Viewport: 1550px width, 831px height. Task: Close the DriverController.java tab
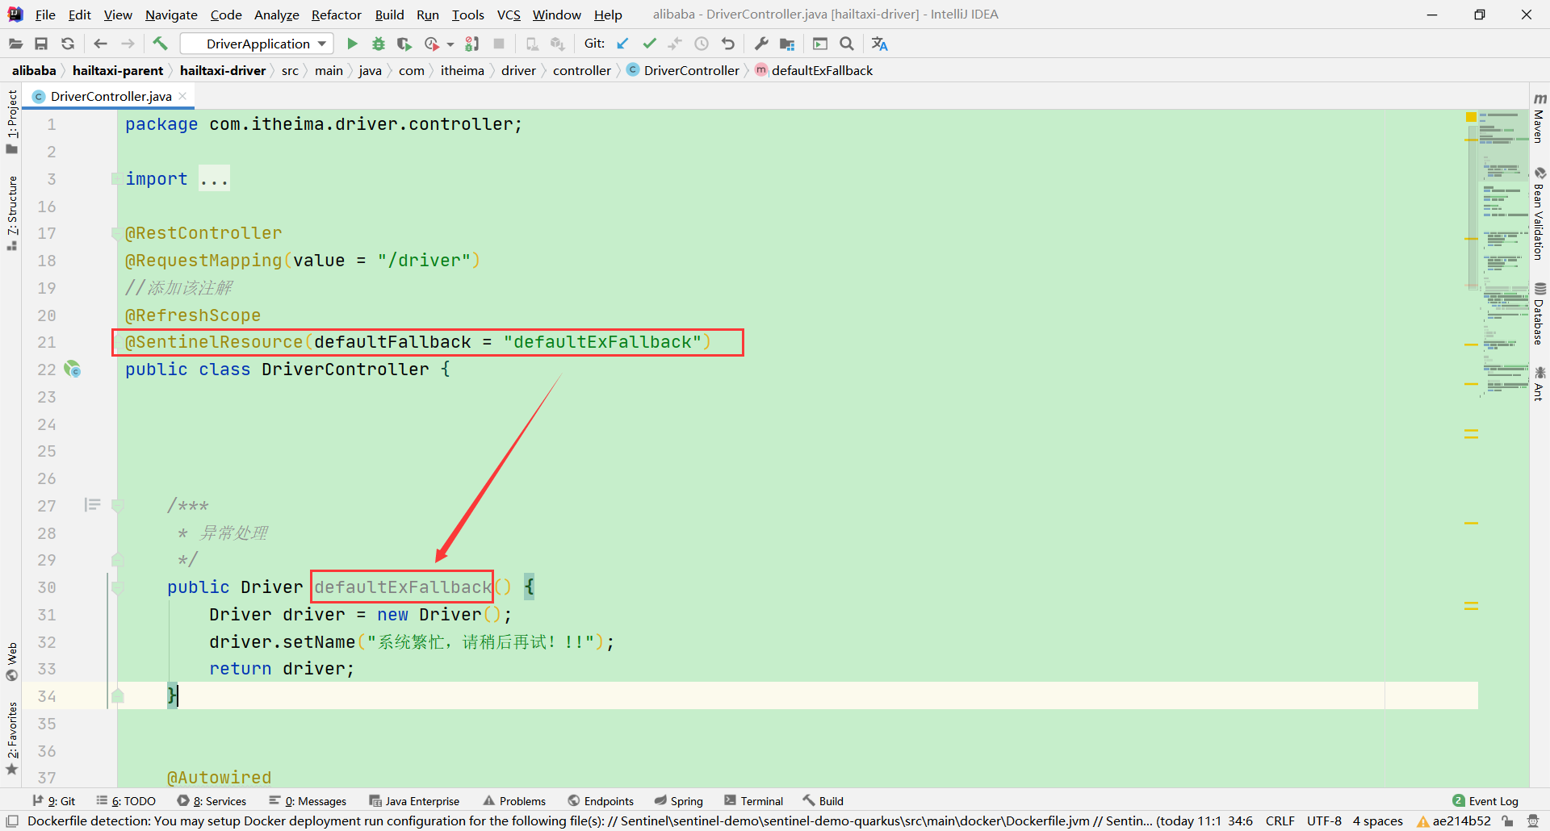[x=183, y=96]
